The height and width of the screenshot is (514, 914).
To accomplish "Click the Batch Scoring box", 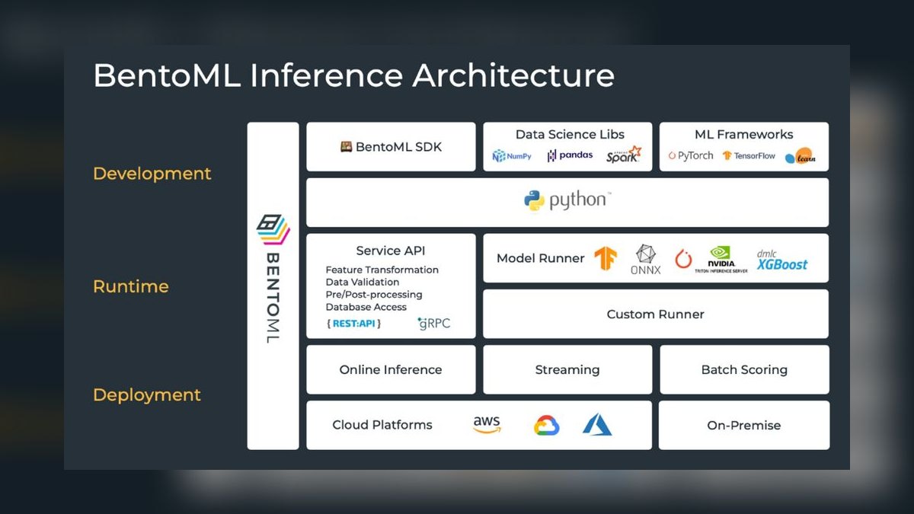I will tap(744, 369).
